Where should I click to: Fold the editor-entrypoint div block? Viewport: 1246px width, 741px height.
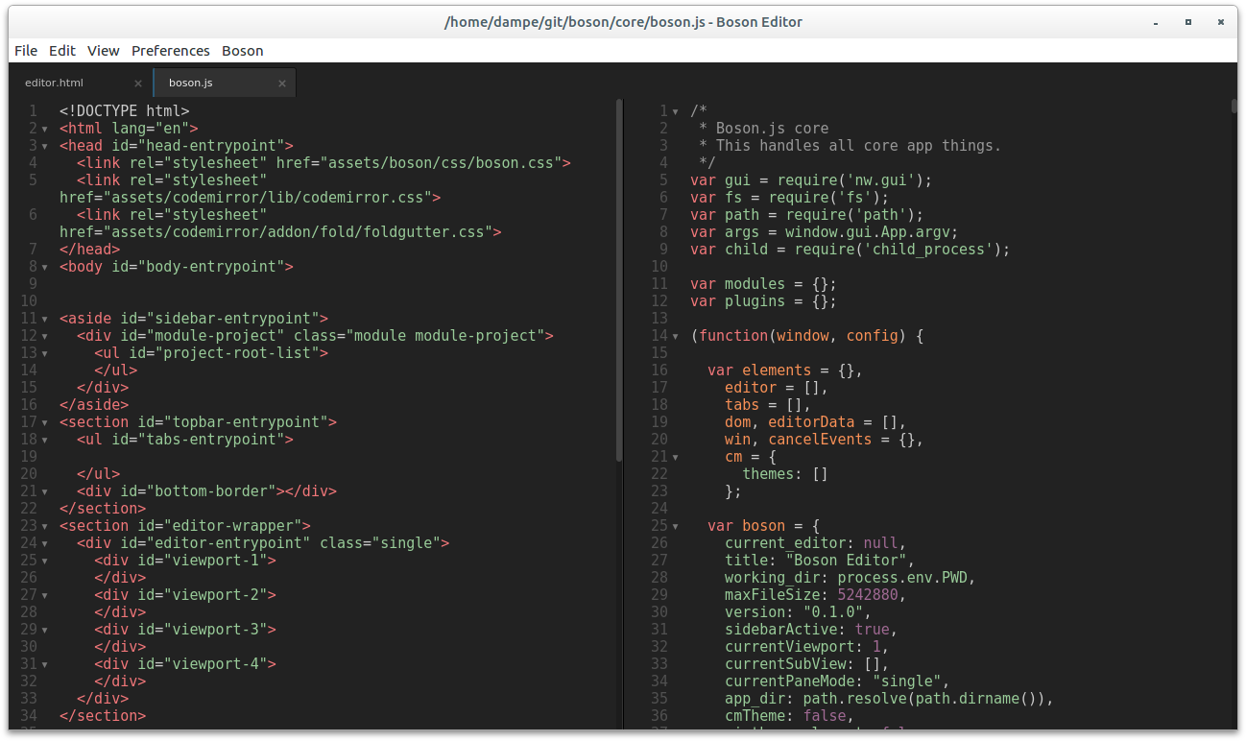[44, 543]
